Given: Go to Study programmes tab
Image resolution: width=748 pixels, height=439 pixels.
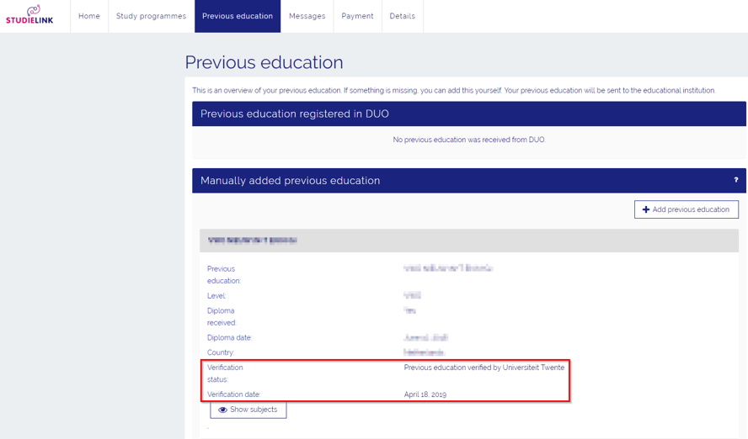Looking at the screenshot, I should click(152, 16).
